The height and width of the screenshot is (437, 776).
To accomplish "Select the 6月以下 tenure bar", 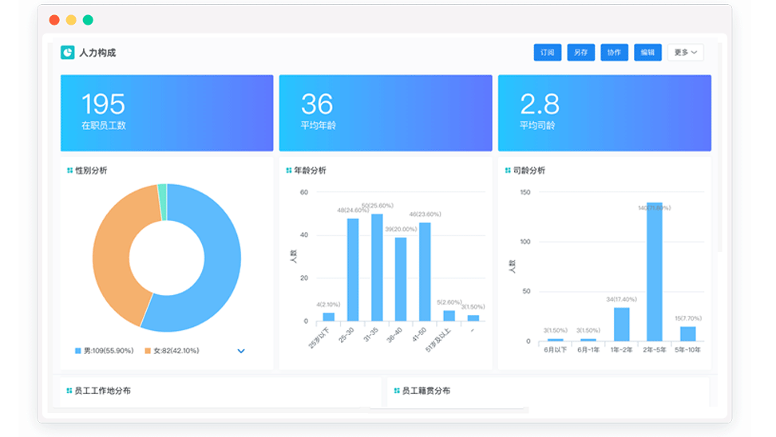I will [556, 340].
